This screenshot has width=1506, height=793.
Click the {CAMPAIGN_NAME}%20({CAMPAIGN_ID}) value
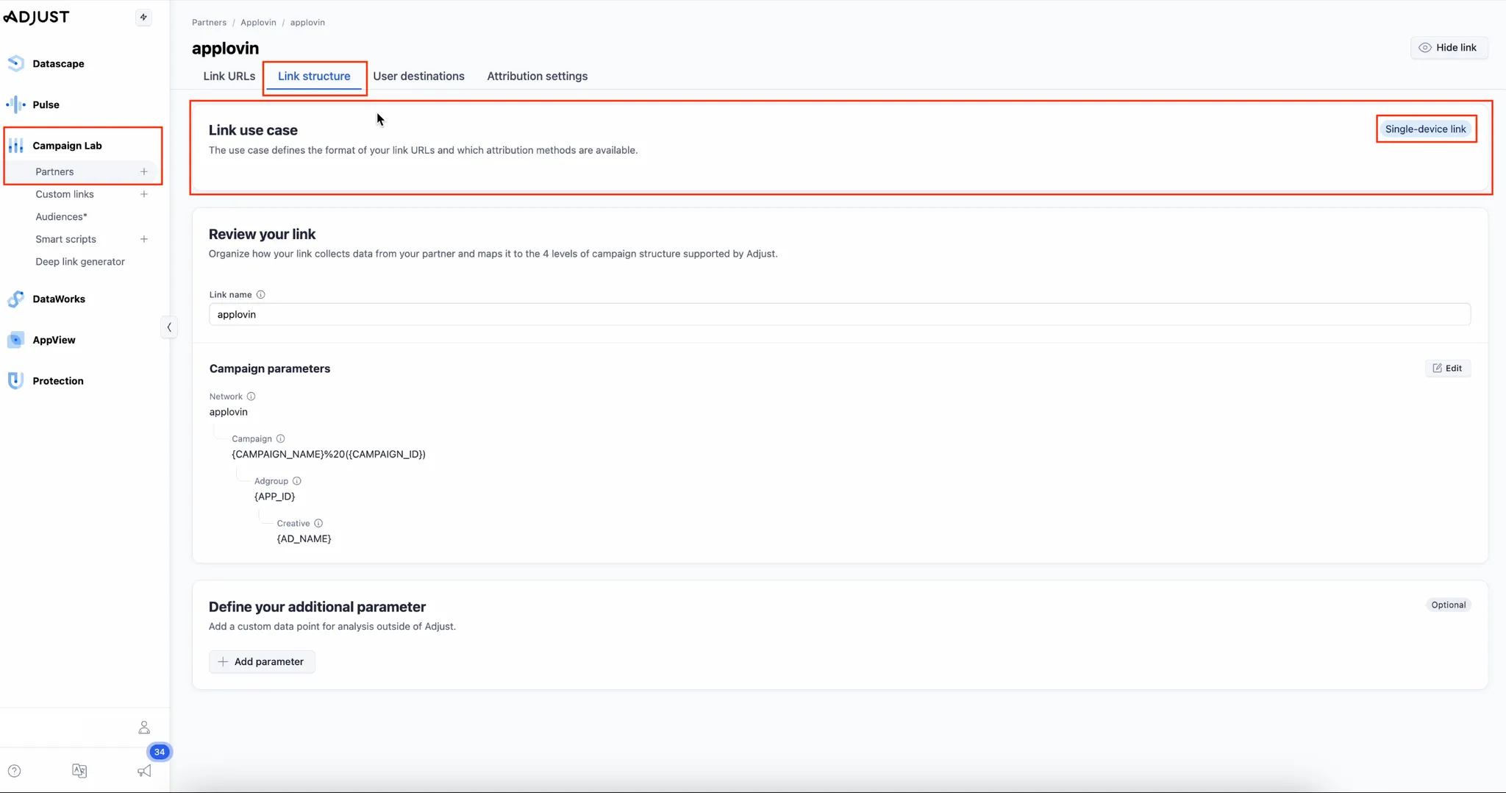coord(329,454)
